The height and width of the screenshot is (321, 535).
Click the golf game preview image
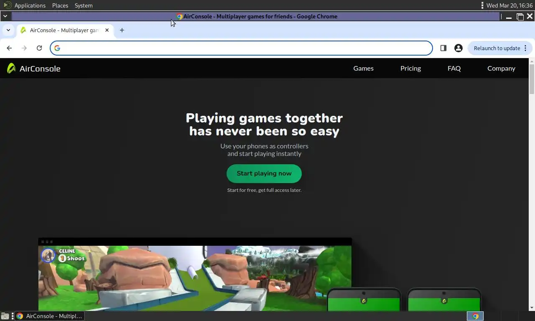pos(195,278)
